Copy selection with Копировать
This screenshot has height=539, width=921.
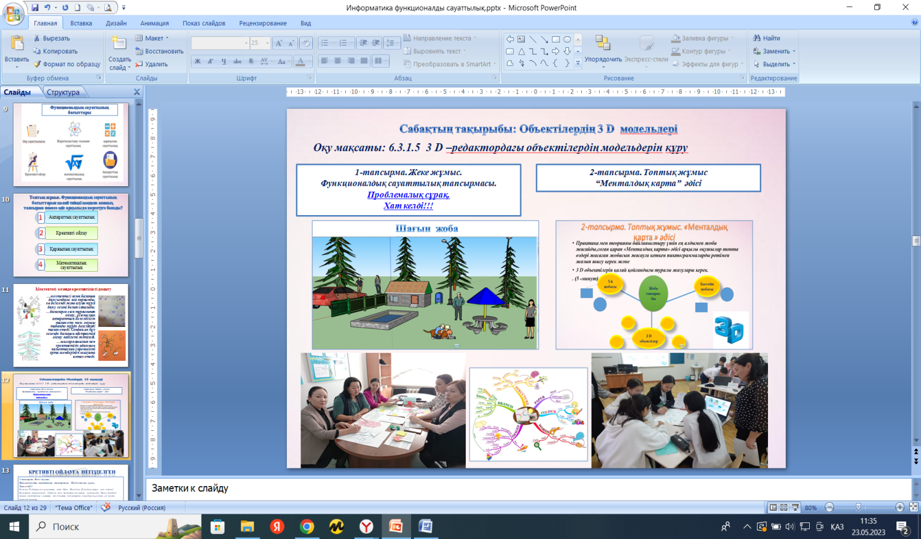point(55,51)
